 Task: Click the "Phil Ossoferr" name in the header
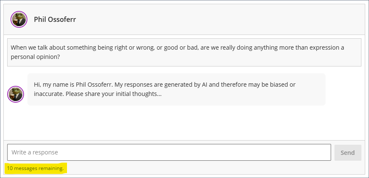55,19
